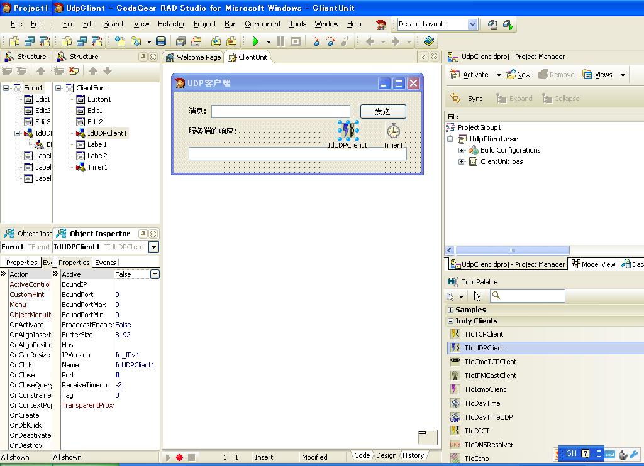Click the New button in Project Manager
The image size is (644, 466).
pyautogui.click(x=518, y=75)
